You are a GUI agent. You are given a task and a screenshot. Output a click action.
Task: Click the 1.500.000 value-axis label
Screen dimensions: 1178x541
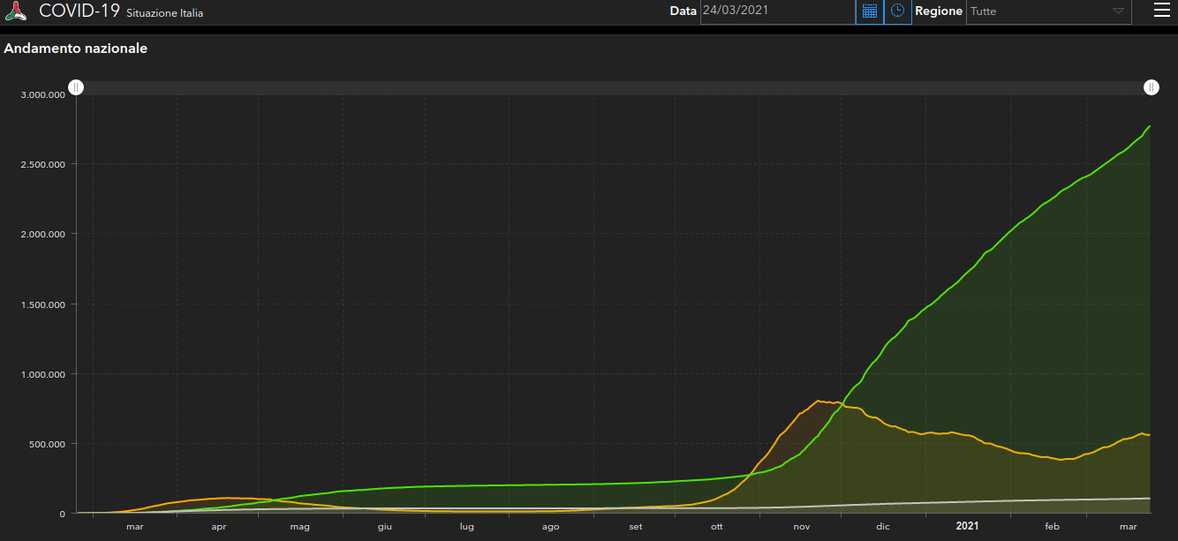[x=44, y=304]
